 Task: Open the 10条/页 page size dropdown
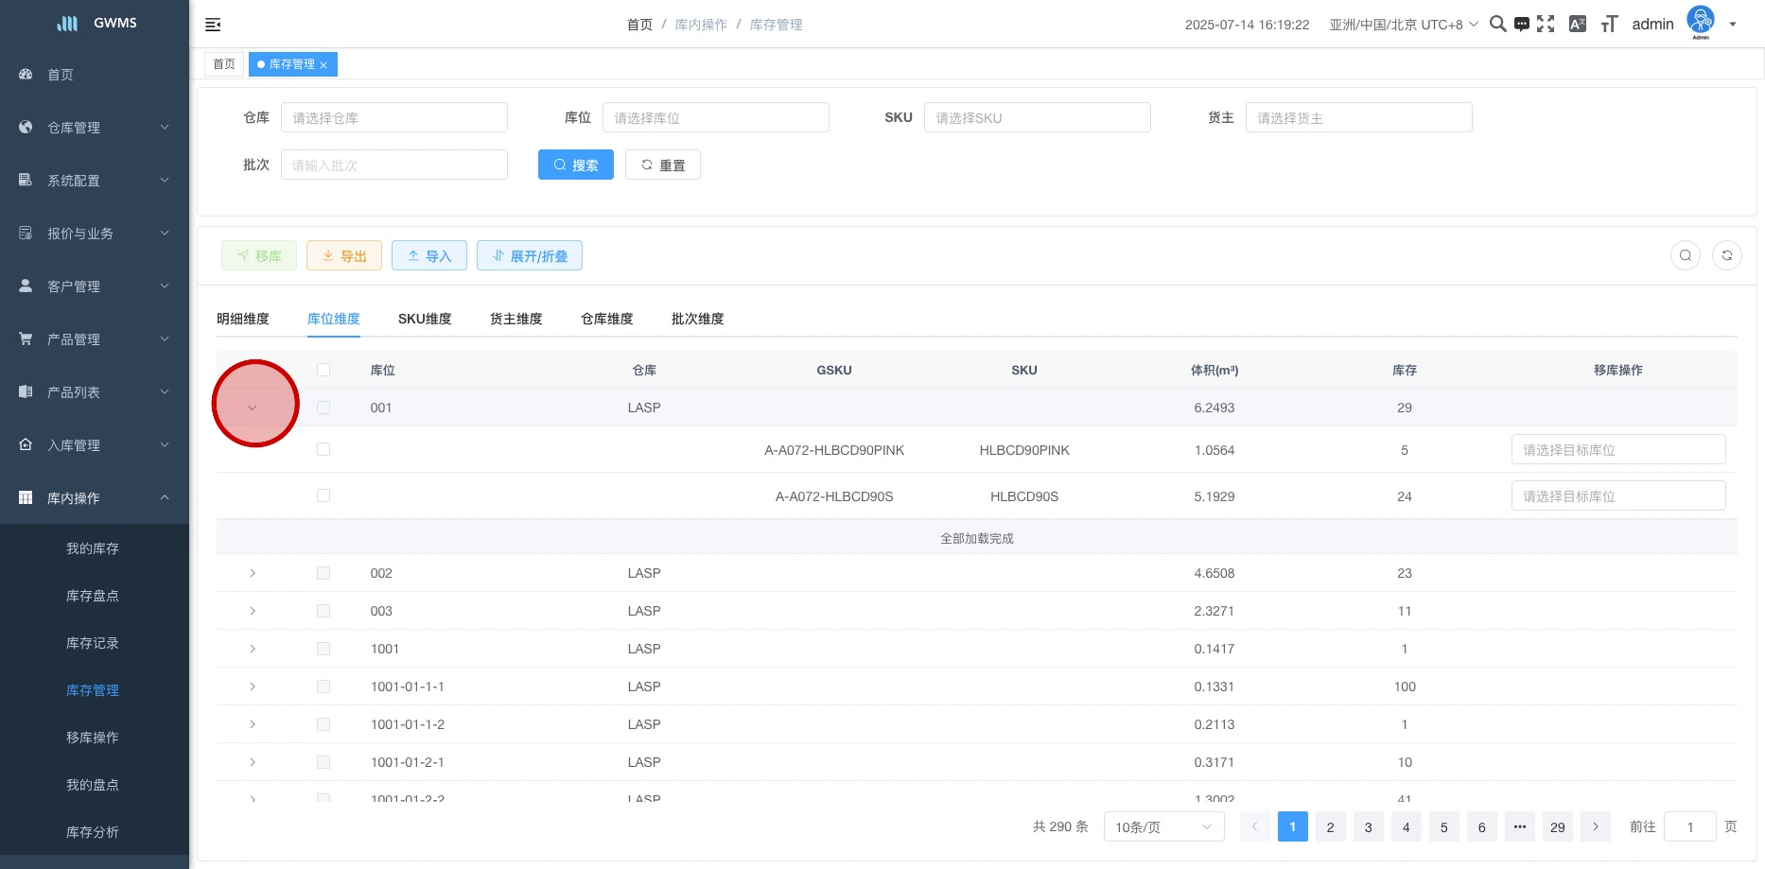point(1163,827)
